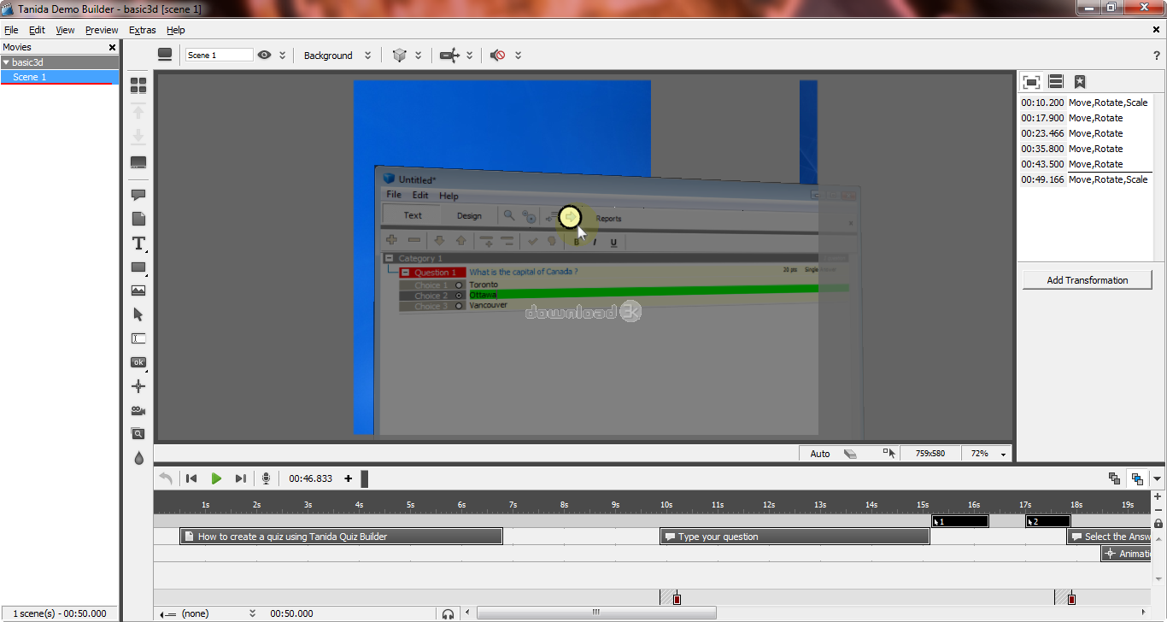Collapse the basic3d movie tree node
The height and width of the screenshot is (622, 1167).
(6, 62)
